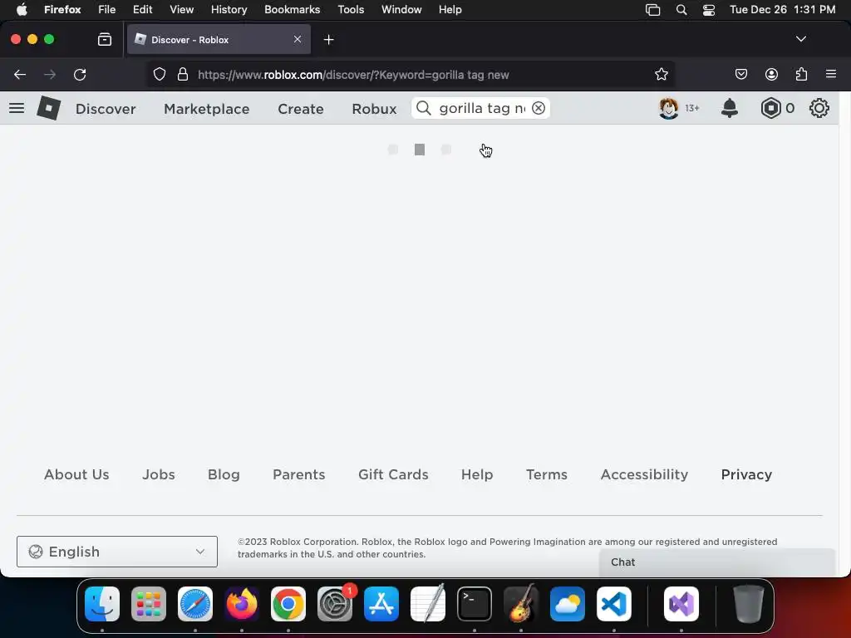The image size is (851, 638).
Task: Click the search magnifier icon in Roblox bar
Action: (x=424, y=108)
